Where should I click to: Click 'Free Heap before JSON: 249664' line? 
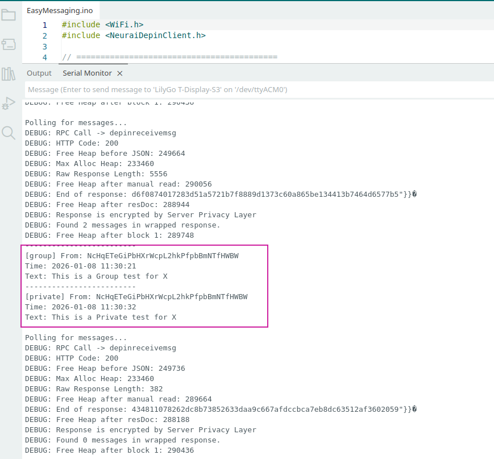(105, 153)
